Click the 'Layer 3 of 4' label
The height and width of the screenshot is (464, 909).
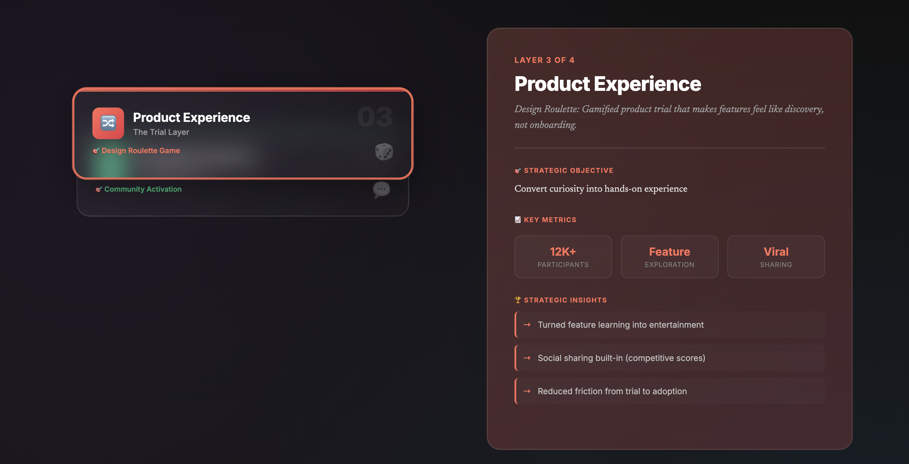pyautogui.click(x=544, y=60)
